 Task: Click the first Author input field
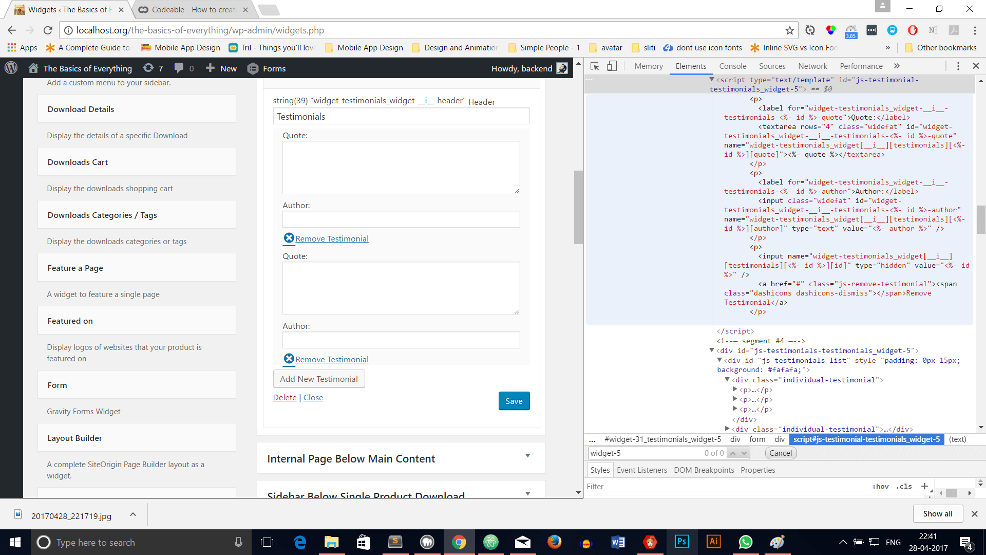[401, 219]
